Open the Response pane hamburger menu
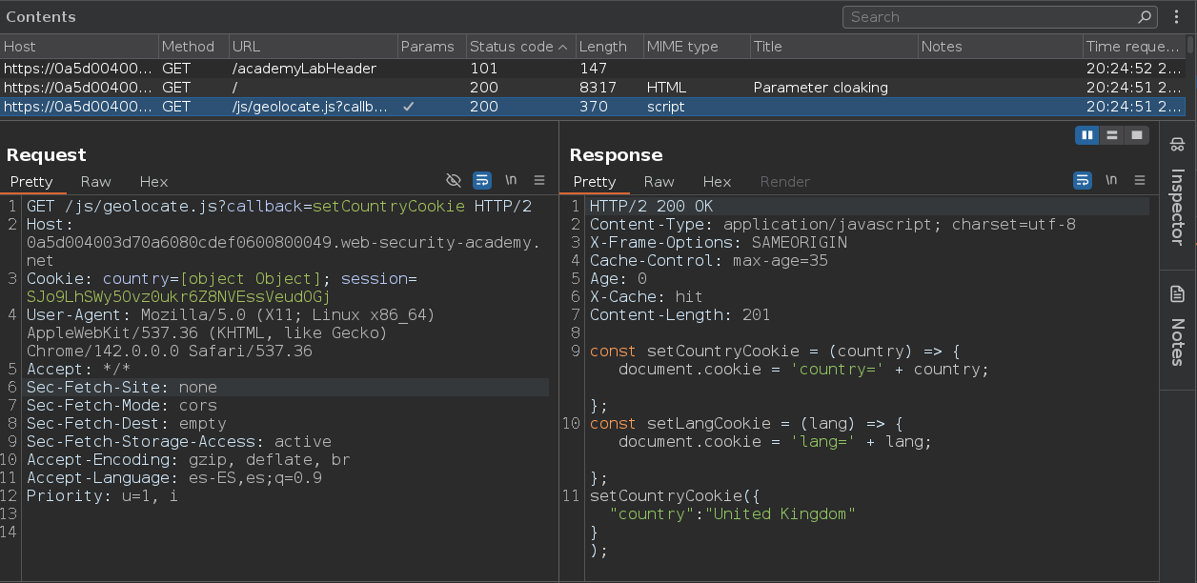The width and height of the screenshot is (1197, 583). (x=1140, y=180)
